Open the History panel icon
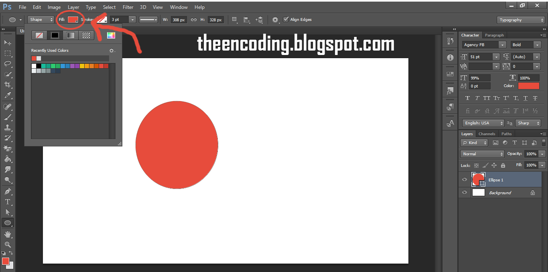The height and width of the screenshot is (272, 548). click(450, 41)
